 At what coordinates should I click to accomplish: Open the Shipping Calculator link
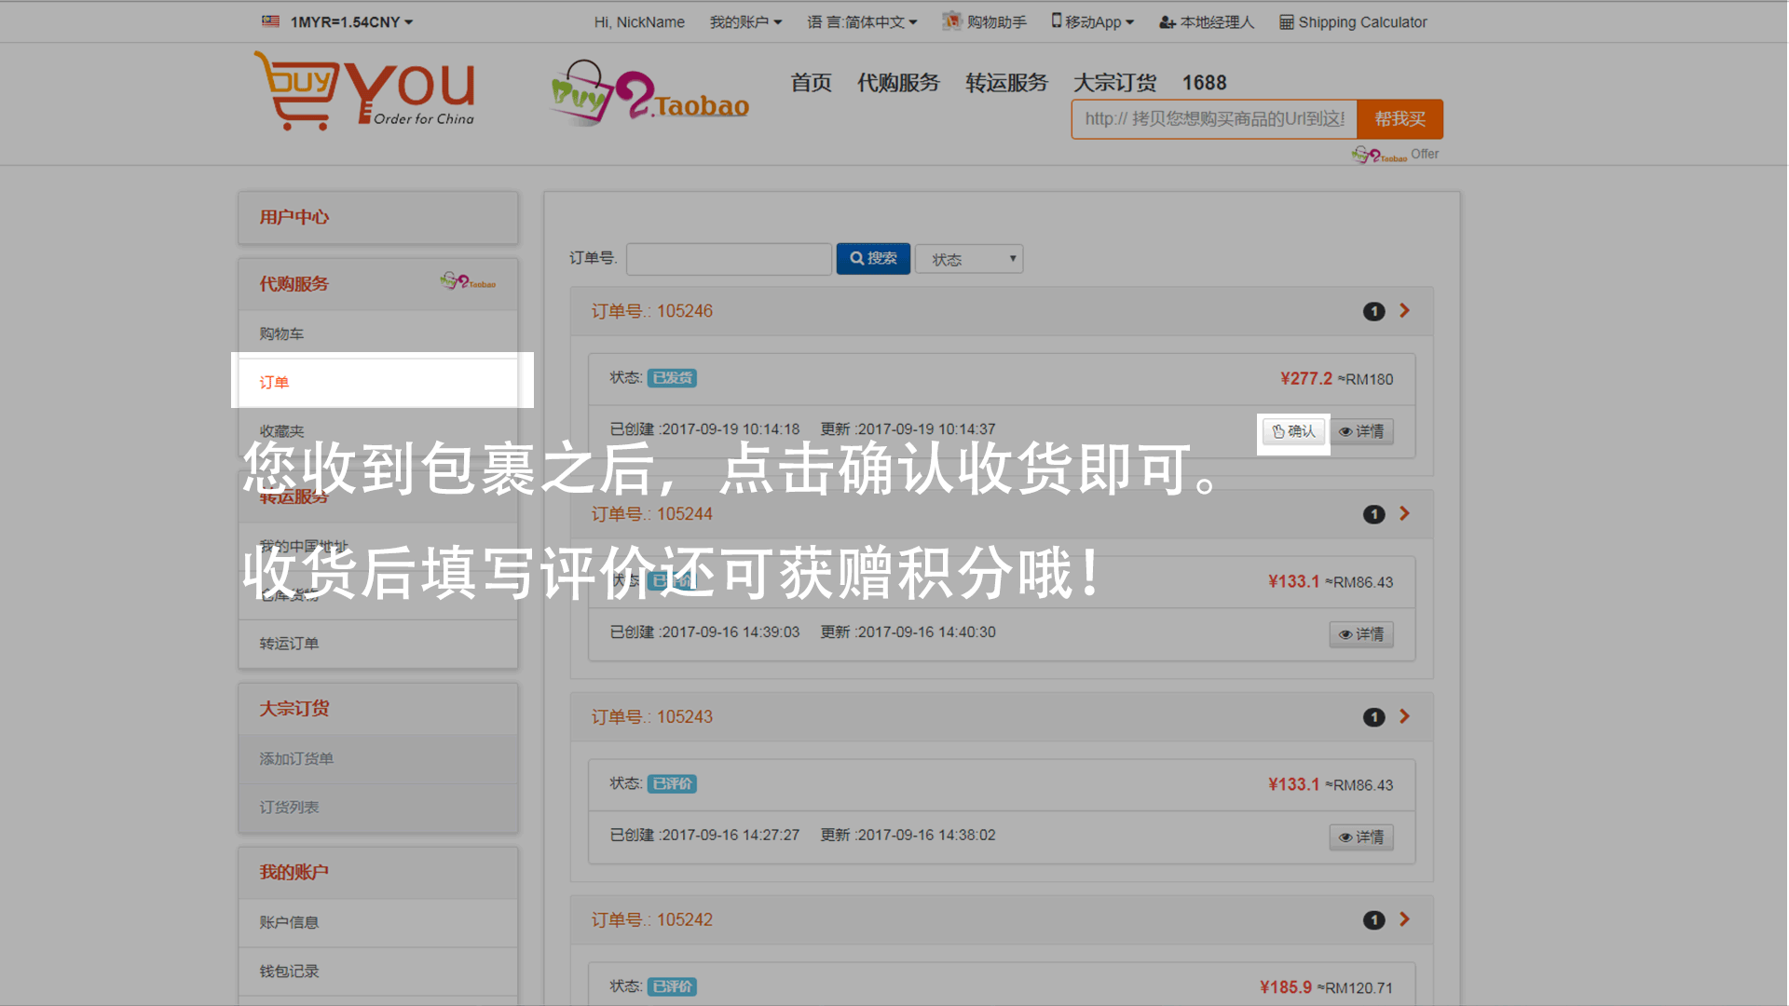[x=1352, y=22]
